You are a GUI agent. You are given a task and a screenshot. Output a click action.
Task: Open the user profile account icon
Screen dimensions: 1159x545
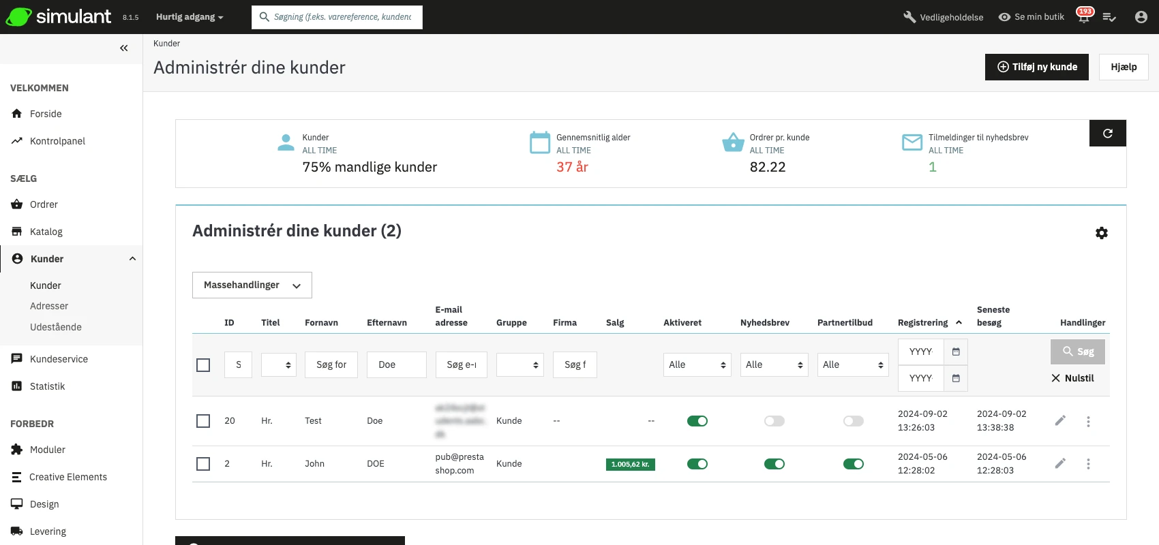(1141, 17)
